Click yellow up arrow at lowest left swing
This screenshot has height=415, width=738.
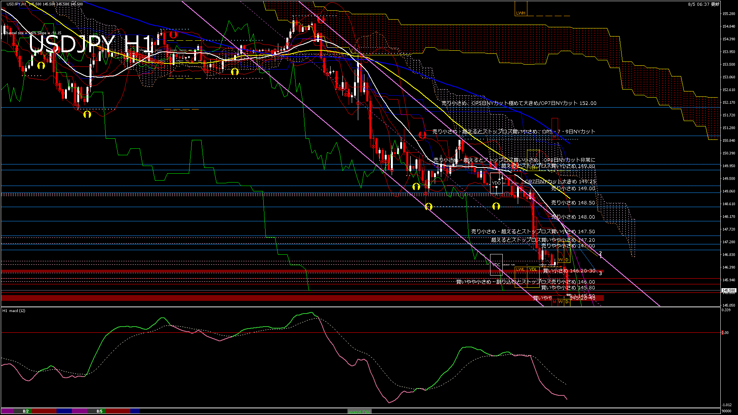[x=87, y=114]
